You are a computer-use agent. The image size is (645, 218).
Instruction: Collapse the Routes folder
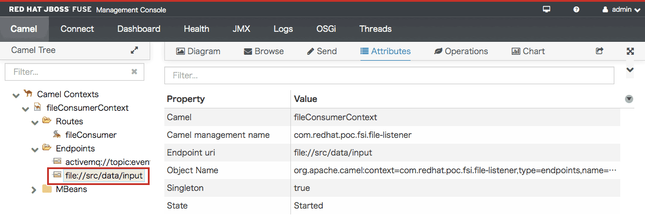35,122
